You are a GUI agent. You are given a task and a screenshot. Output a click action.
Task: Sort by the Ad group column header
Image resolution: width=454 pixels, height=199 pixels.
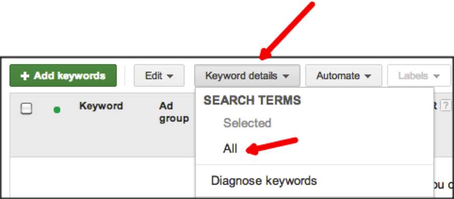click(x=174, y=112)
